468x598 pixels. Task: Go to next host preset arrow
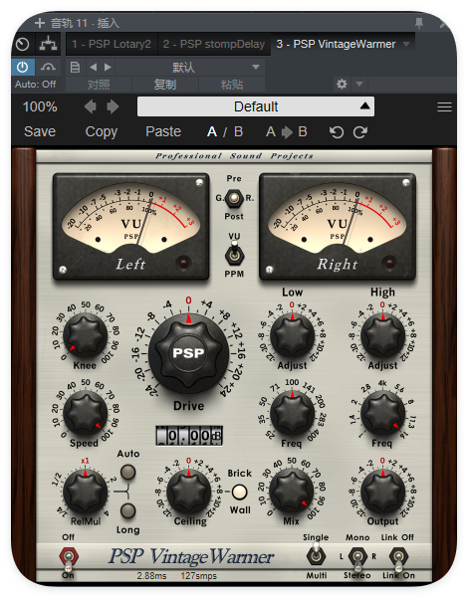pos(108,68)
